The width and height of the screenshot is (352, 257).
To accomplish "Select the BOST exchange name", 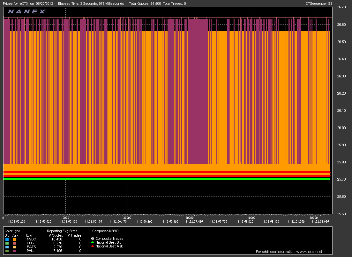I will click(x=31, y=243).
